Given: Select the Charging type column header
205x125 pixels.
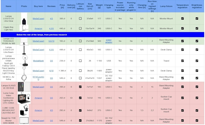Looking at the screenshot, I should pos(109,6).
